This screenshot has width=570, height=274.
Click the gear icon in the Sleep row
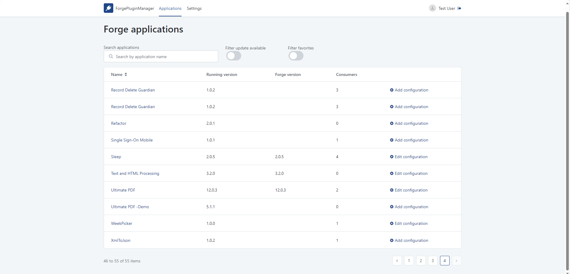(392, 157)
